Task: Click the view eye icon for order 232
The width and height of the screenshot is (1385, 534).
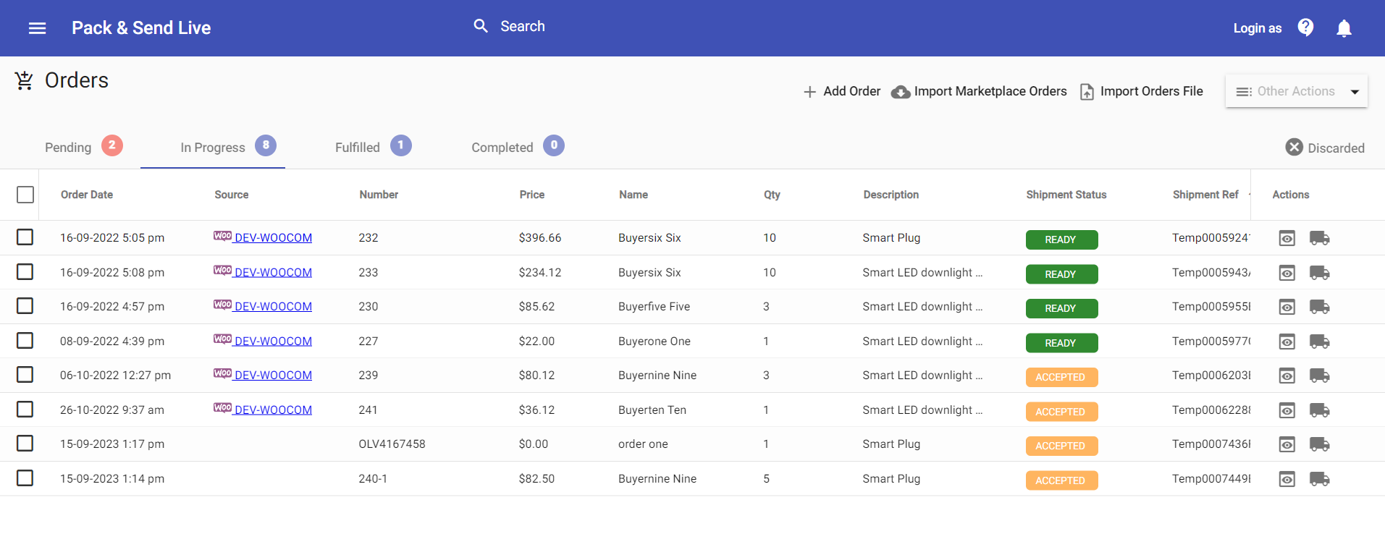Action: click(x=1287, y=238)
